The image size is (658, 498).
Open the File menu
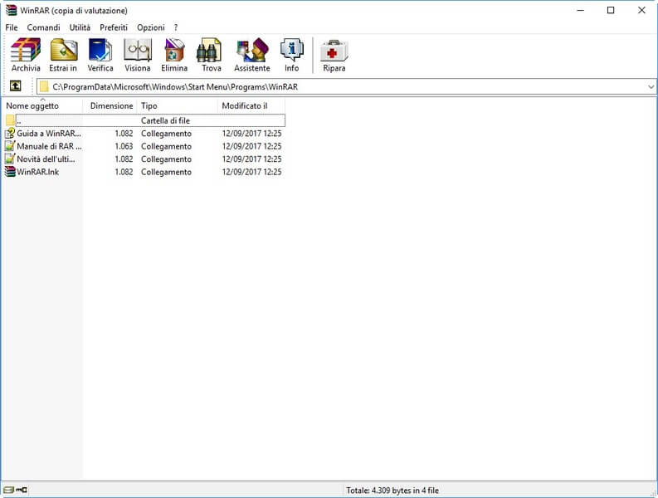(12, 27)
